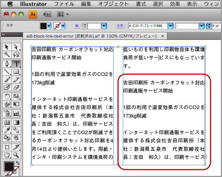Open the Apple menu
The image size is (222, 177).
(10, 4)
